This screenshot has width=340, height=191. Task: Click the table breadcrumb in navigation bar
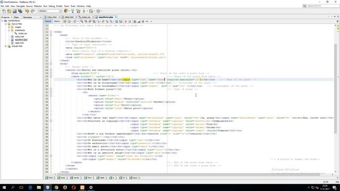(x=100, y=178)
